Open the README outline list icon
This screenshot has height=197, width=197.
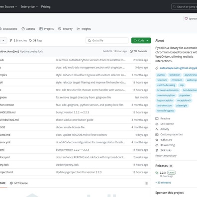tap(146, 183)
